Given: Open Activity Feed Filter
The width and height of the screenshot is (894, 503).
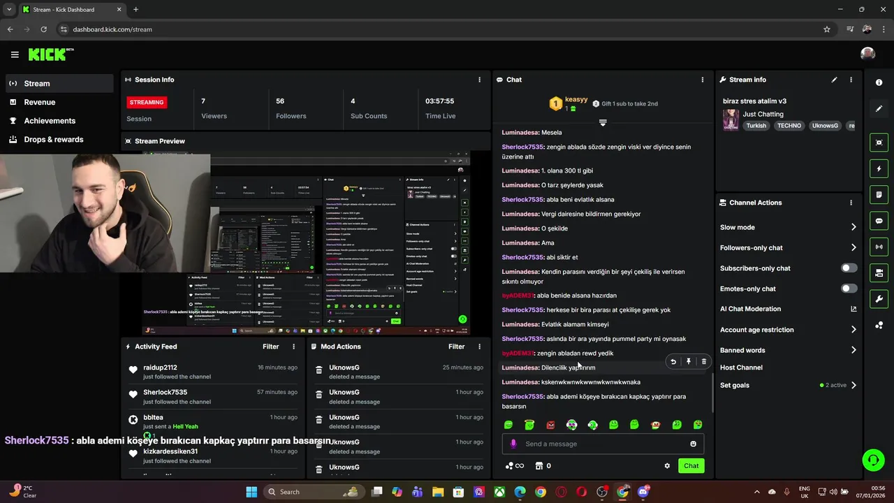Looking at the screenshot, I should coord(270,347).
